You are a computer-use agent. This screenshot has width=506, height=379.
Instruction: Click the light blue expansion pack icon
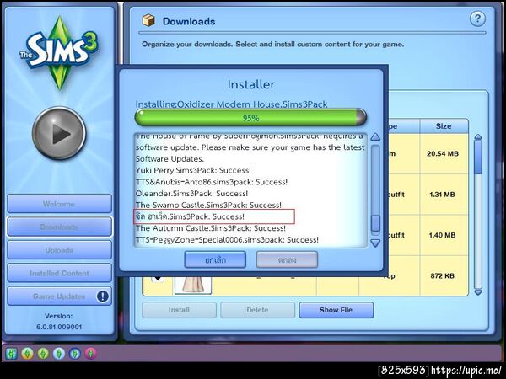point(59,354)
